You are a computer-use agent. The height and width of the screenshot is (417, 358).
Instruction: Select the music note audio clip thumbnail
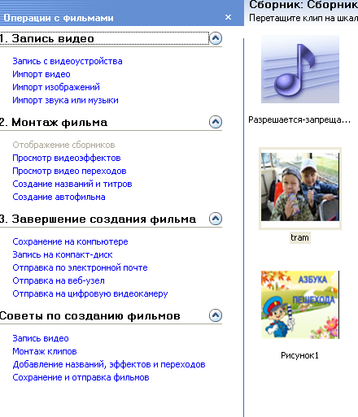pos(300,69)
